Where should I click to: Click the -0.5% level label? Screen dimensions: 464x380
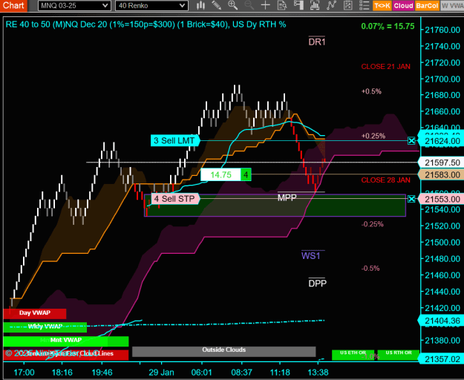click(370, 269)
